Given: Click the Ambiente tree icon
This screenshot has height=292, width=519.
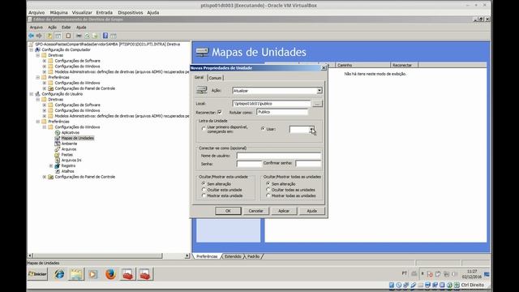Looking at the screenshot, I should pyautogui.click(x=58, y=144).
